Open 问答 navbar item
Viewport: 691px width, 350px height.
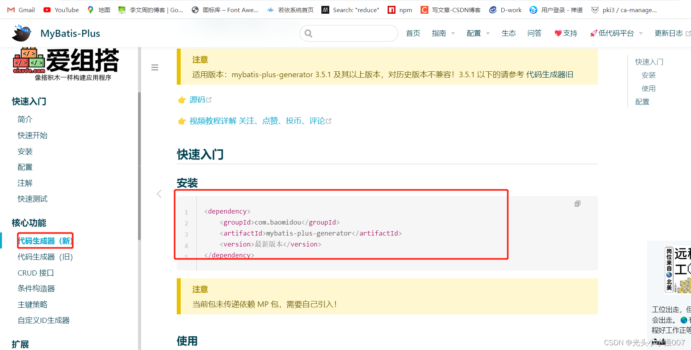point(534,33)
